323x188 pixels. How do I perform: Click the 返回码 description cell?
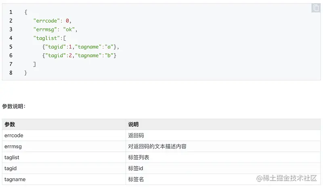(x=136, y=136)
